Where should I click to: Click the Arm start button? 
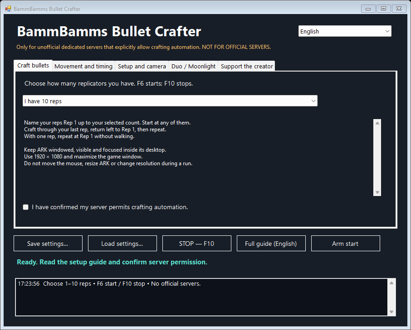346,244
